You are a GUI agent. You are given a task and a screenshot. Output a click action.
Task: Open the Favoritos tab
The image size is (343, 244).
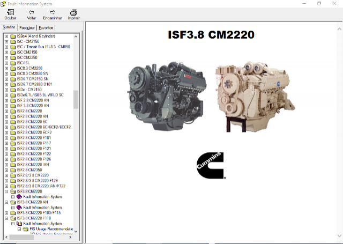tap(46, 28)
